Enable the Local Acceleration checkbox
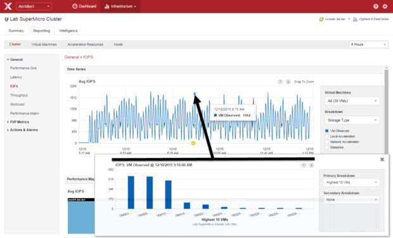 pos(327,136)
